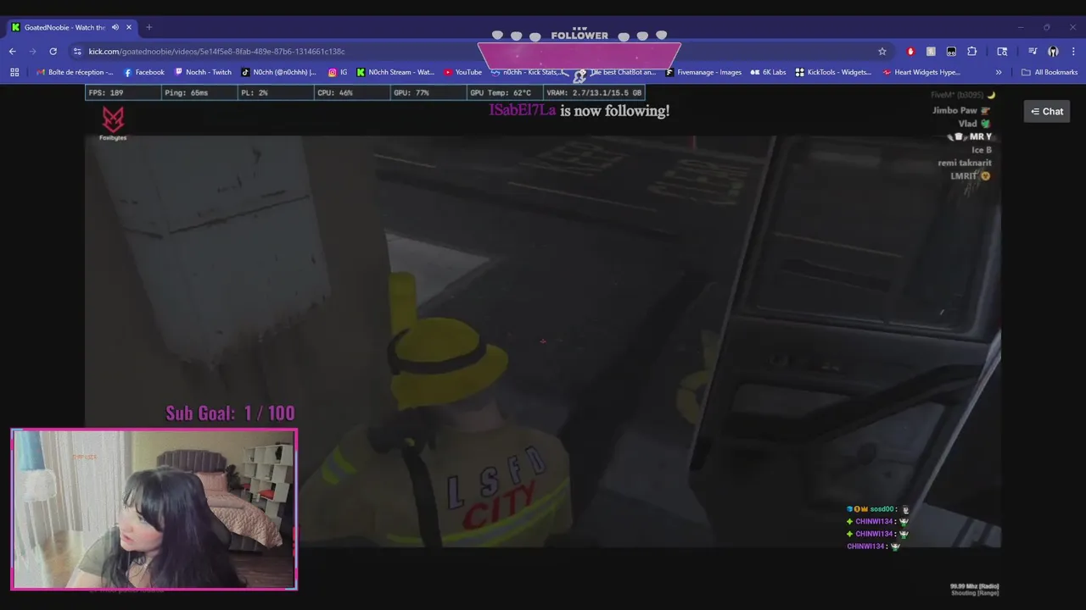The width and height of the screenshot is (1086, 610).
Task: Open the Facebook bookmark
Action: [x=144, y=72]
